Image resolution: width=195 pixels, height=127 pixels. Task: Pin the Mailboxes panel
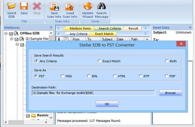click(x=51, y=27)
